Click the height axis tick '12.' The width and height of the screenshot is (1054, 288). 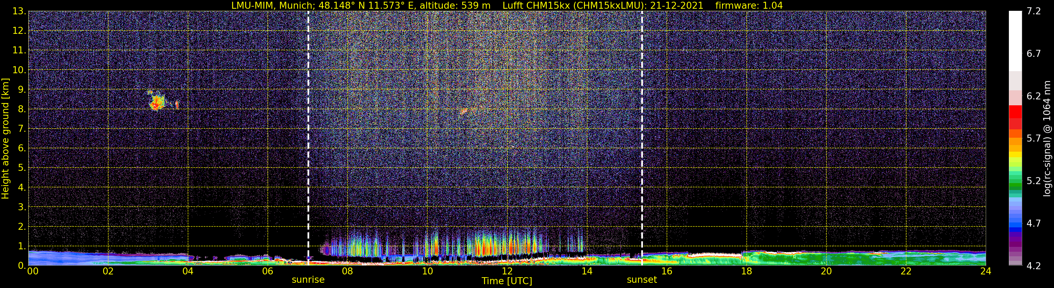tap(19, 31)
